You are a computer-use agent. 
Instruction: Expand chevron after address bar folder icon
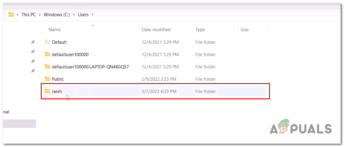[x=18, y=15]
